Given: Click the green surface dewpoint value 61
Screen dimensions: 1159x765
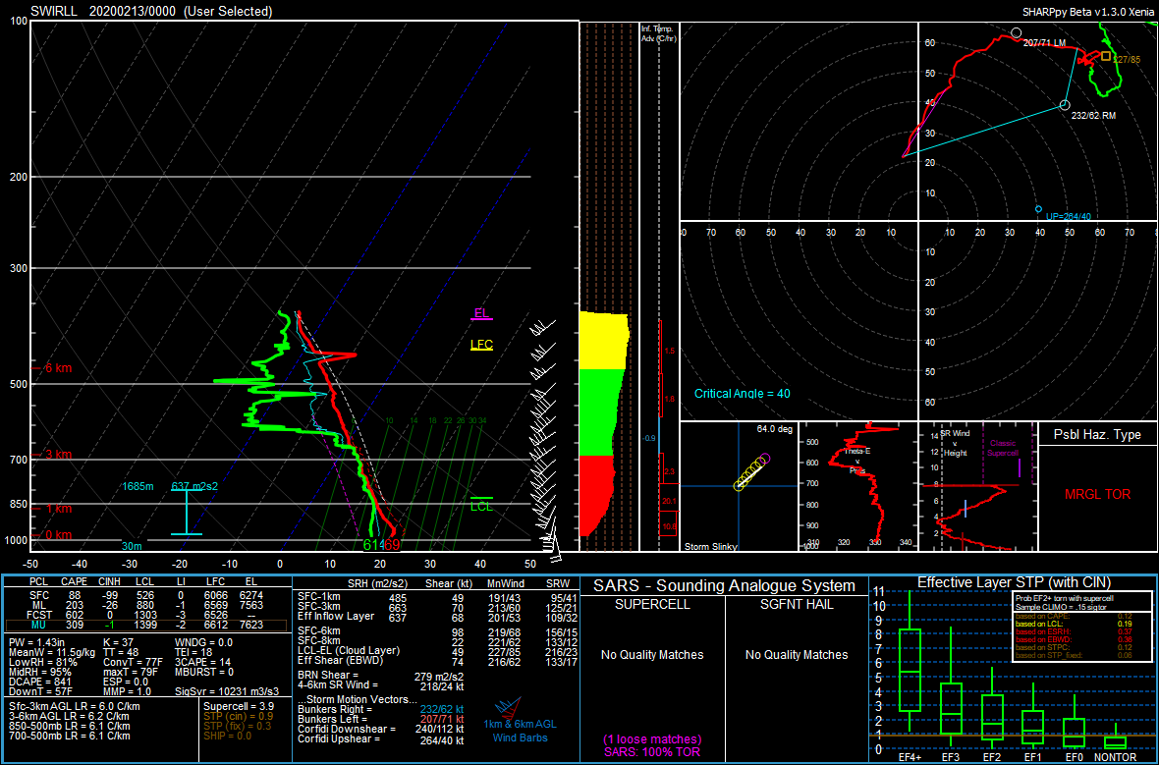Looking at the screenshot, I should tap(371, 545).
